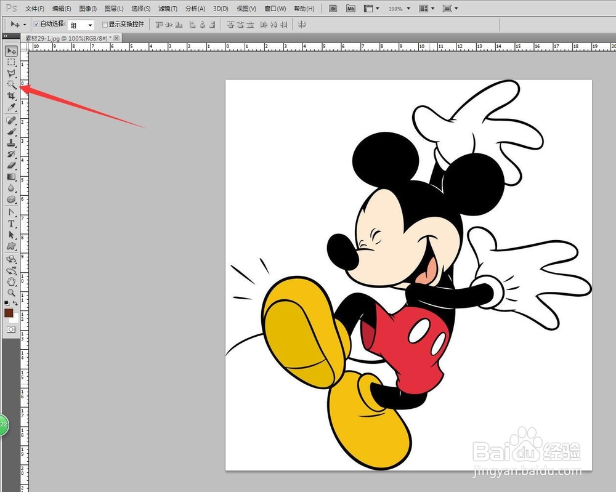Reset default foreground and background colors
This screenshot has height=492, width=616.
(x=7, y=303)
